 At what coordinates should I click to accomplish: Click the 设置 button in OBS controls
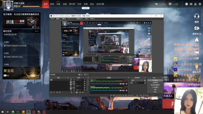155,90
